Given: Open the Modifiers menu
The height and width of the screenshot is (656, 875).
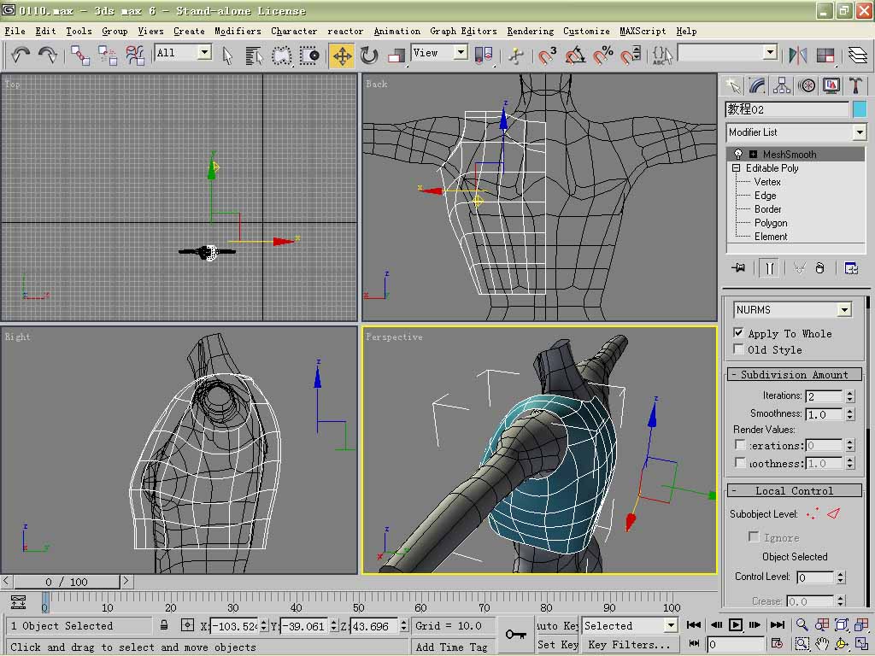Looking at the screenshot, I should tap(238, 32).
